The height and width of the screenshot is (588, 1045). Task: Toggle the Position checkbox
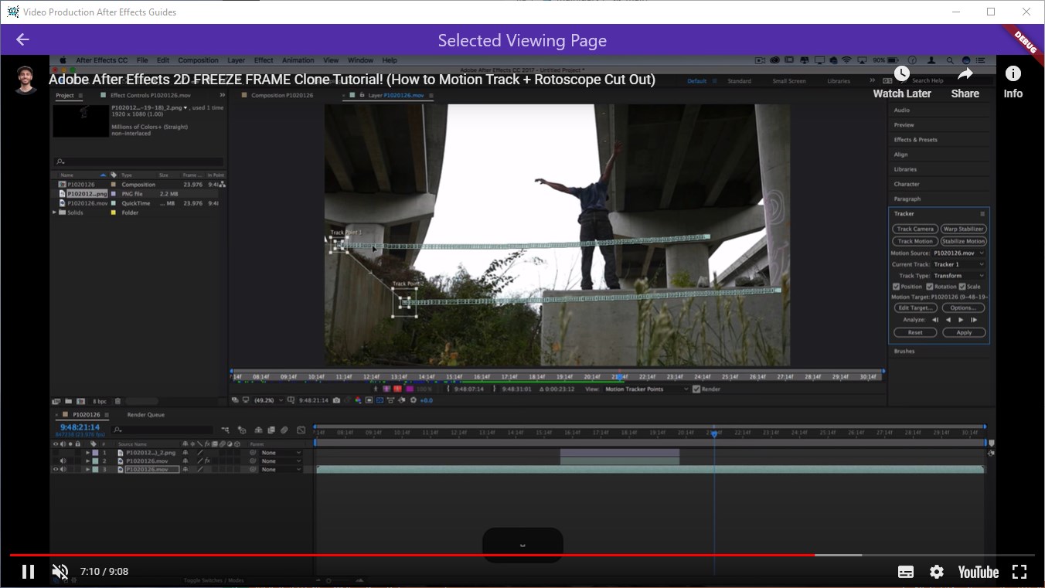tap(897, 287)
